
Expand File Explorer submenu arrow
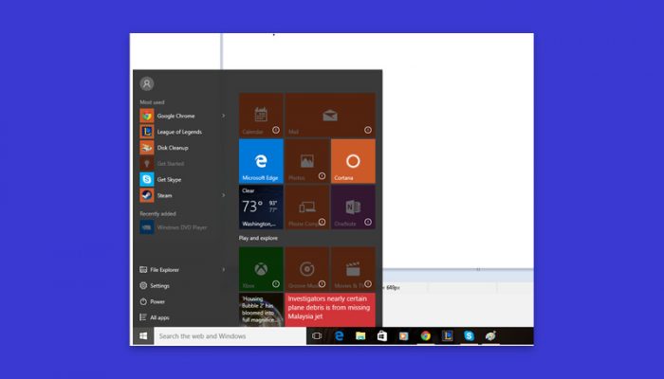point(224,270)
